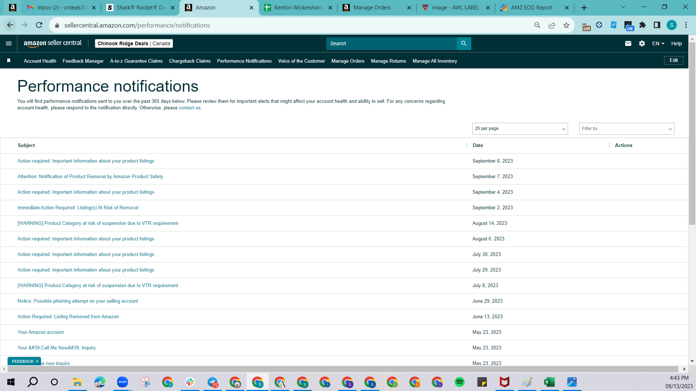Close the FEEDBACK badge
The image size is (696, 391).
click(x=37, y=361)
